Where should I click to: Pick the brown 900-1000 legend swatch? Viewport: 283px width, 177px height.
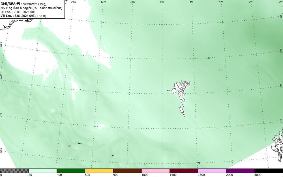click(127, 171)
